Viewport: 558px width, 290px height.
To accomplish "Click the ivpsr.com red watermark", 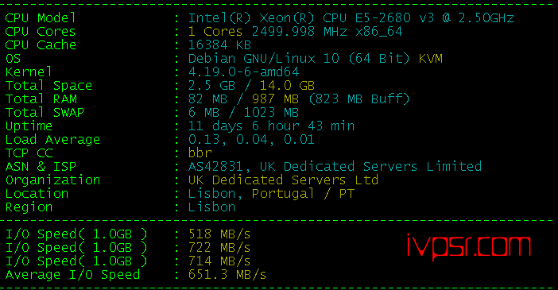I will click(469, 247).
